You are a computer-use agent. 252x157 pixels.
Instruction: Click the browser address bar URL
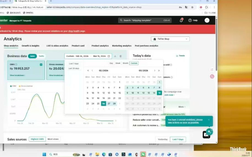coord(94,7)
